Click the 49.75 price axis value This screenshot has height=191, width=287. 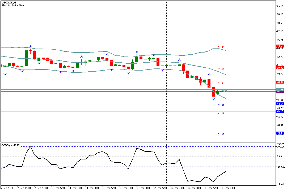(x=280, y=74)
